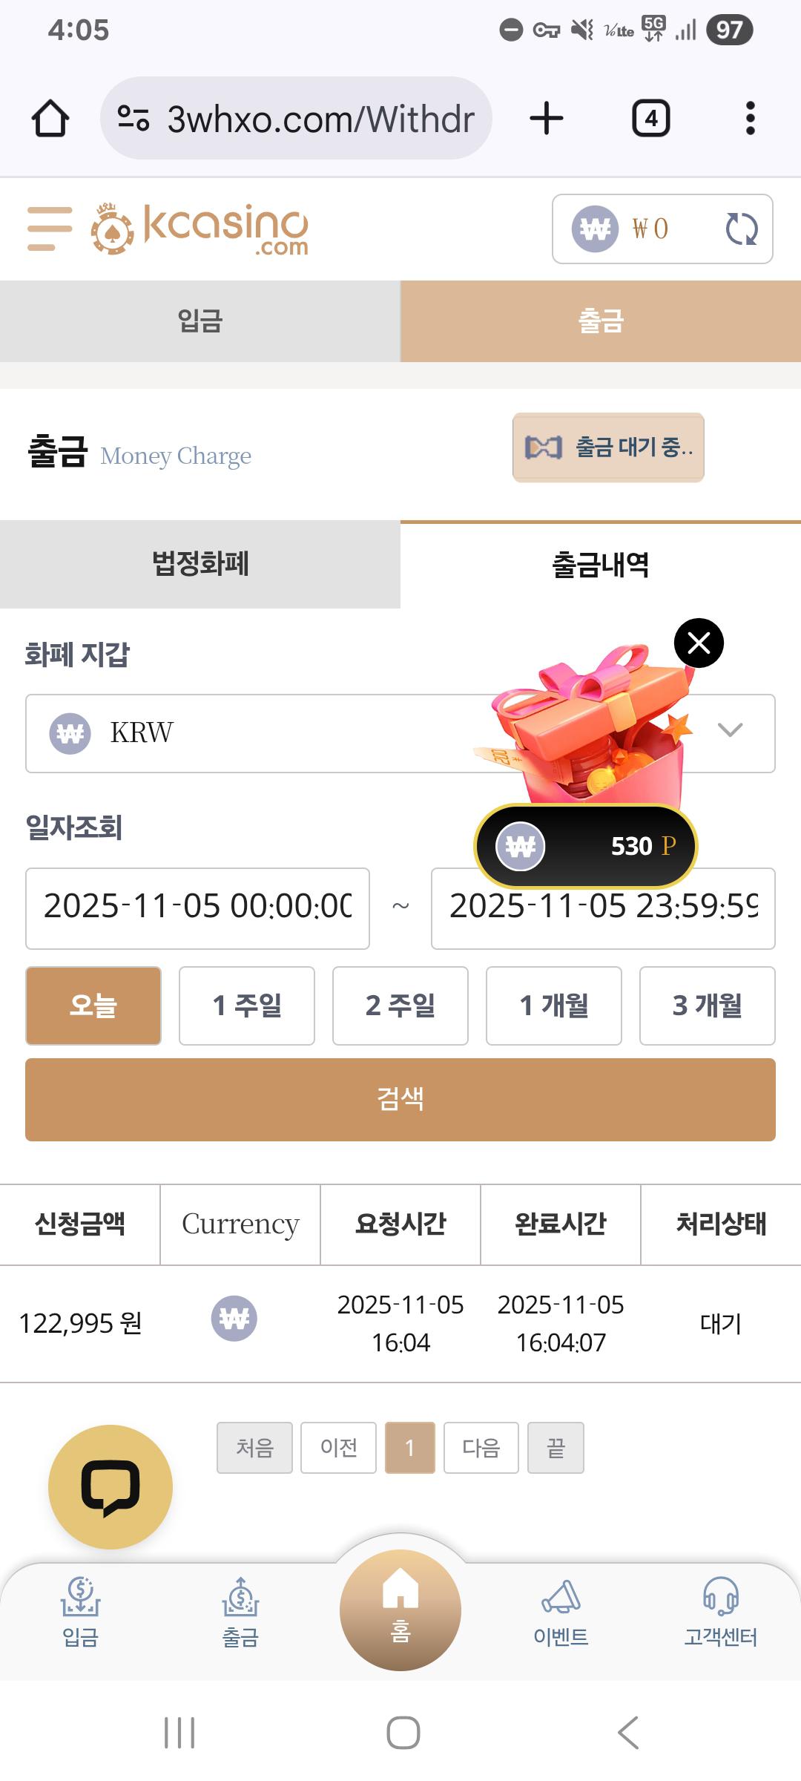Open browser tab switcher
801x1781 pixels.
pos(650,119)
